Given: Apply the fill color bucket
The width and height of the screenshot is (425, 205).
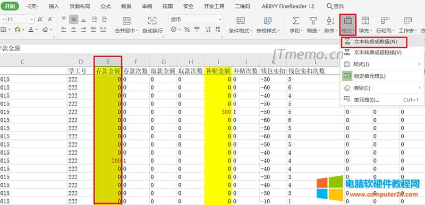Looking at the screenshot, I should [18, 30].
